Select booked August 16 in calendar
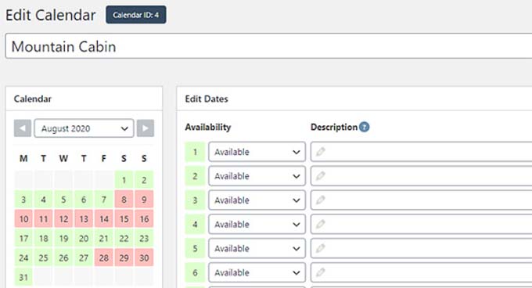This screenshot has height=288, width=532. tap(144, 219)
